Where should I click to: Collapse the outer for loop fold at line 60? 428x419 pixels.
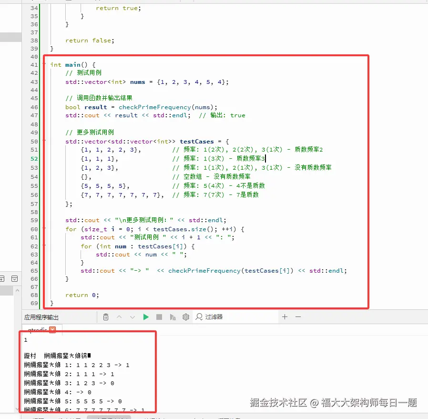tap(44, 229)
